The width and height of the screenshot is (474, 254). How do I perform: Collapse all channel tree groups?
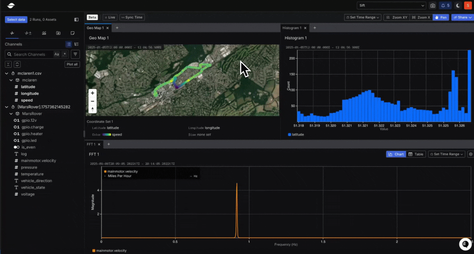(x=8, y=64)
